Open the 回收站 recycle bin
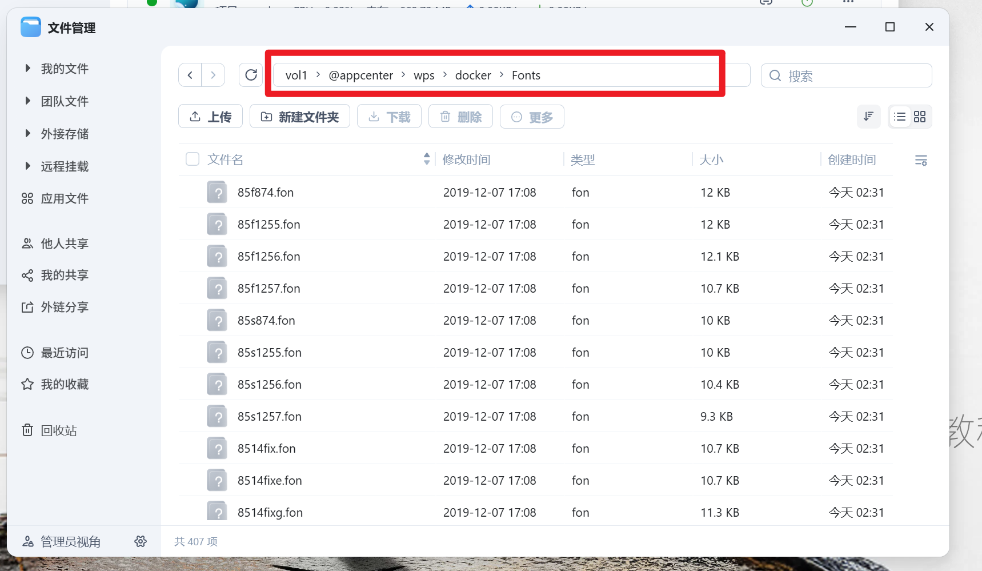The height and width of the screenshot is (571, 982). pos(58,430)
